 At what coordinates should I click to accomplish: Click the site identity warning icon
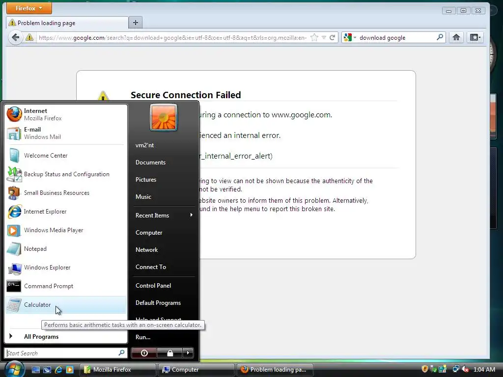(x=29, y=37)
